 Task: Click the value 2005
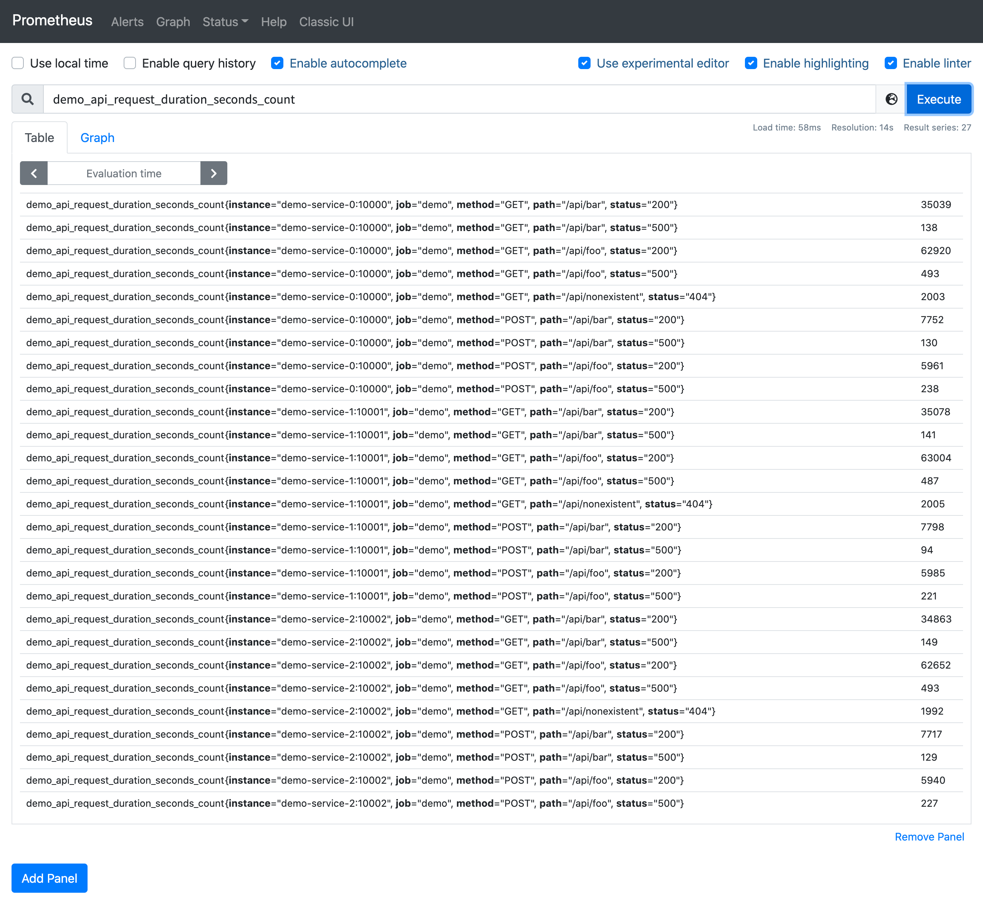[933, 504]
